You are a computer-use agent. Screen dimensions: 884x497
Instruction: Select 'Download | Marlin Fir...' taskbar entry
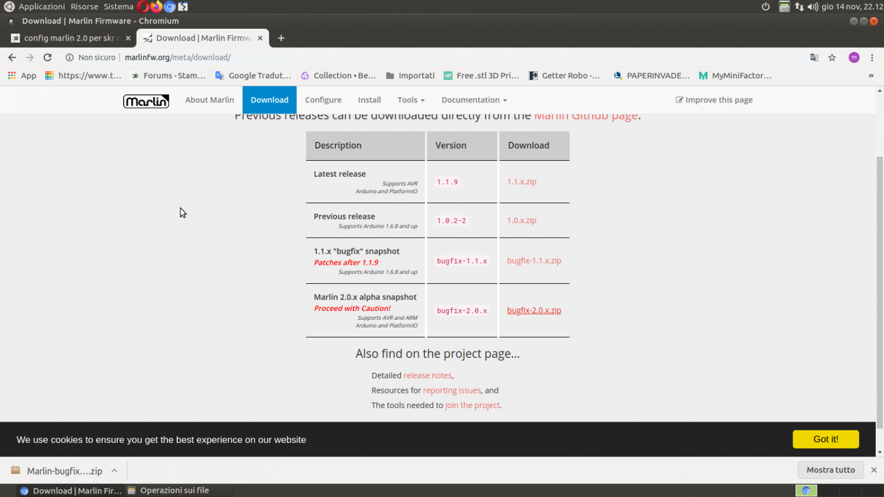(71, 491)
